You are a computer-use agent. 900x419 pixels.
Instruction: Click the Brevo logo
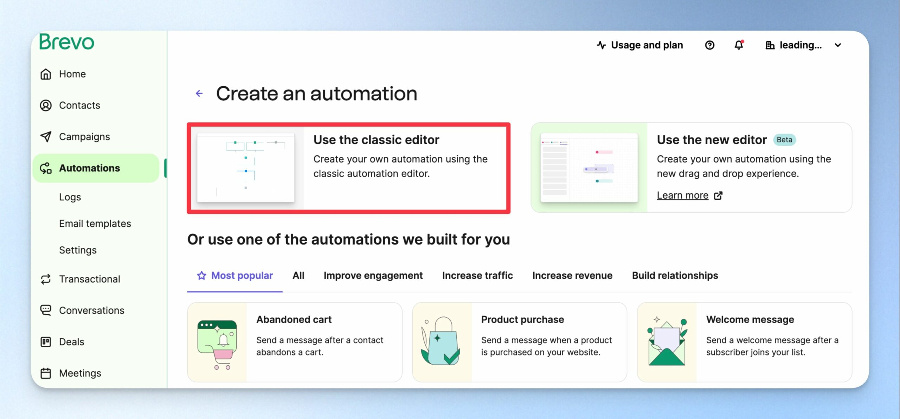[67, 42]
